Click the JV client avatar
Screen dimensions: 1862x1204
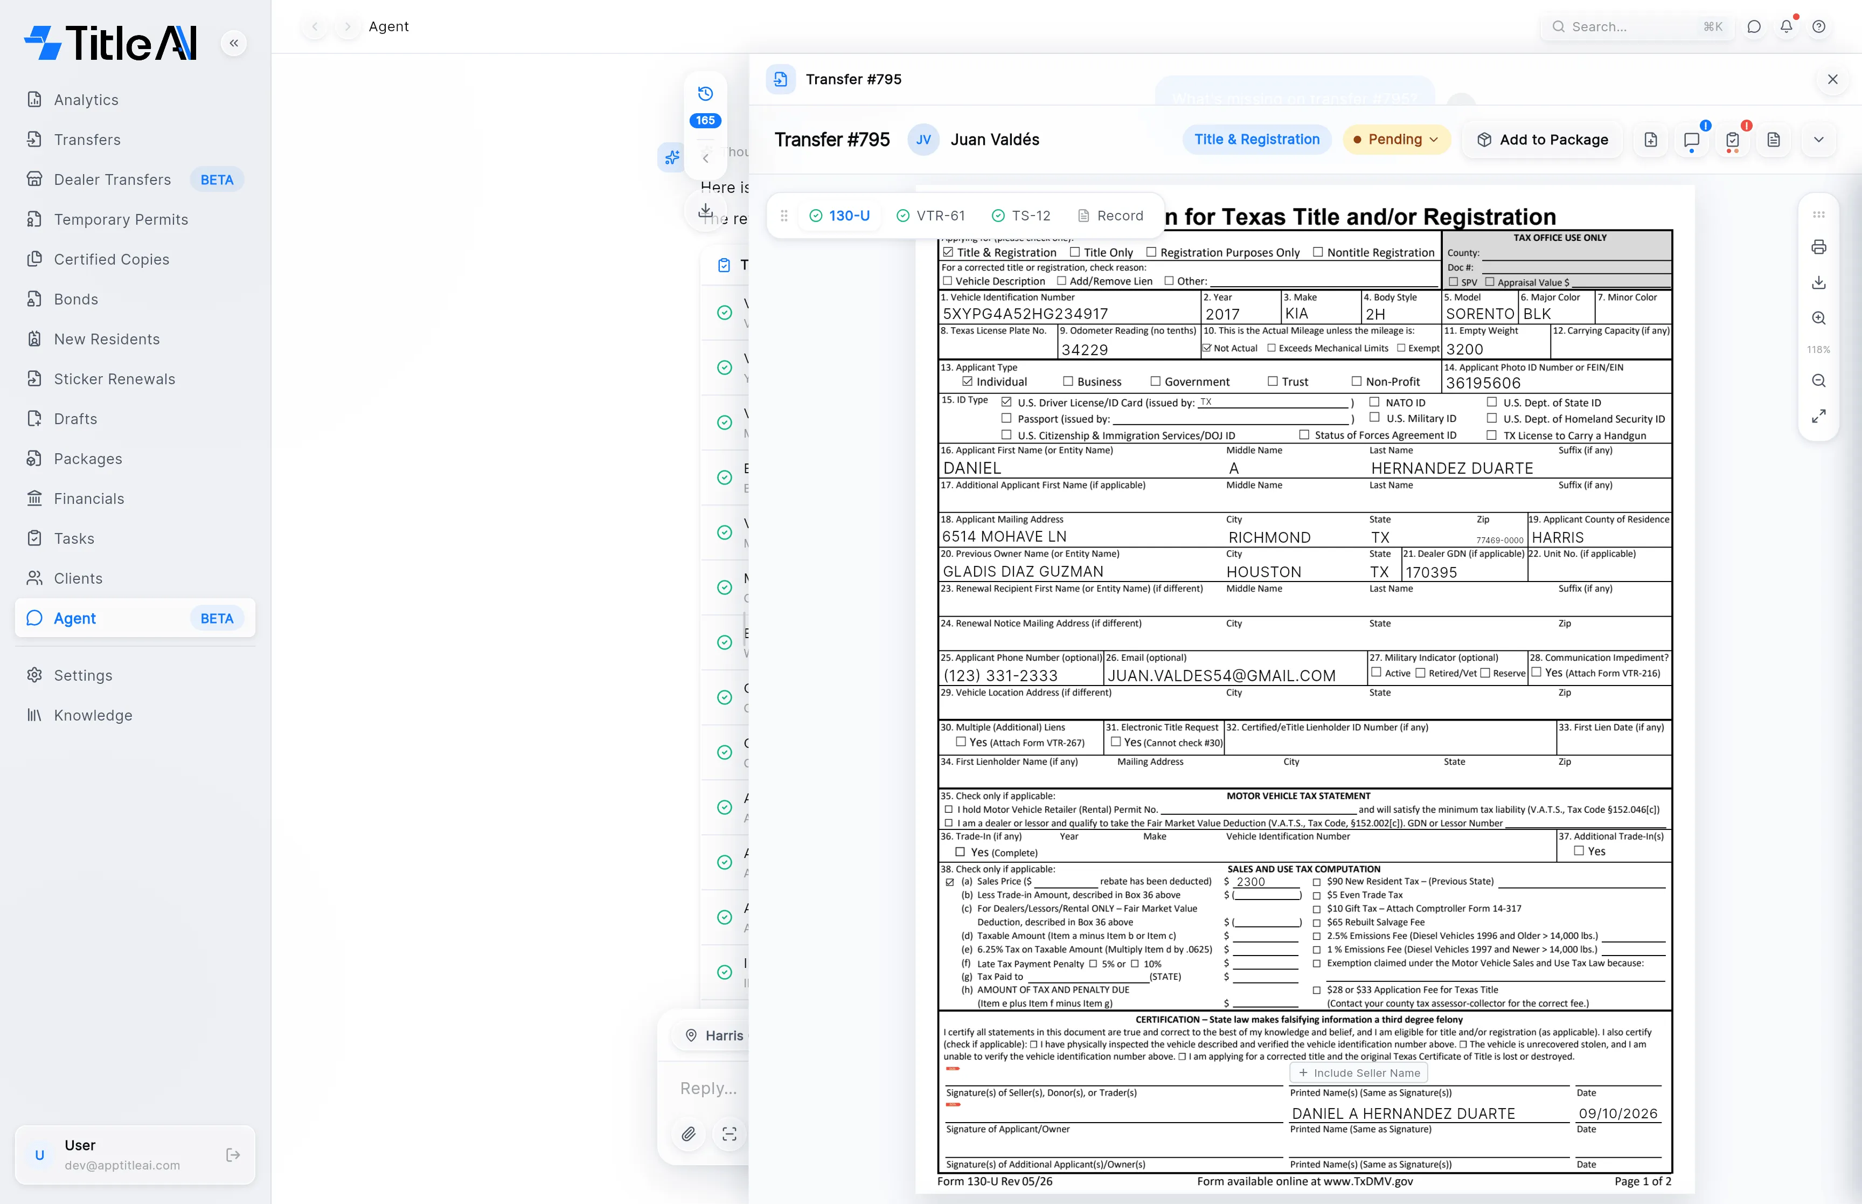tap(923, 139)
